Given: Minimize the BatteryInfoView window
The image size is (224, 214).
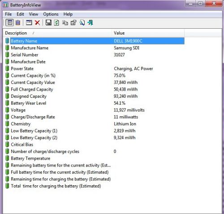Looking at the screenshot, I should pyautogui.click(x=190, y=3).
